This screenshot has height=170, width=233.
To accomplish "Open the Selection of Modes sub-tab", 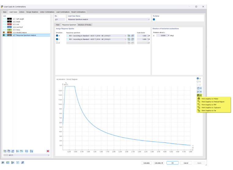I will 85,25.
